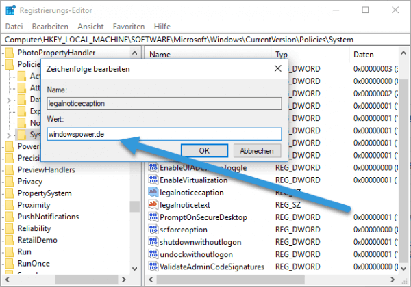Select the Privacy folder icon
The width and height of the screenshot is (411, 287).
(10, 181)
